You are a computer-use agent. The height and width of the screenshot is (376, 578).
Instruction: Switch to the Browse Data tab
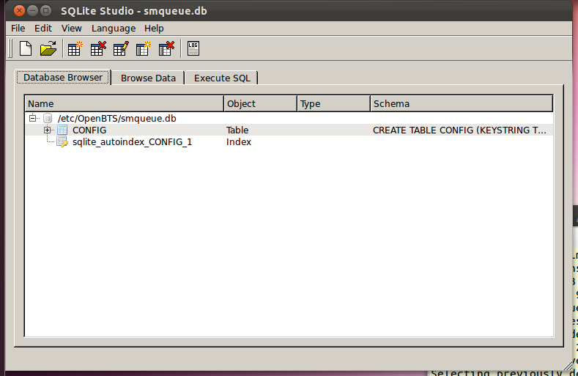click(148, 78)
